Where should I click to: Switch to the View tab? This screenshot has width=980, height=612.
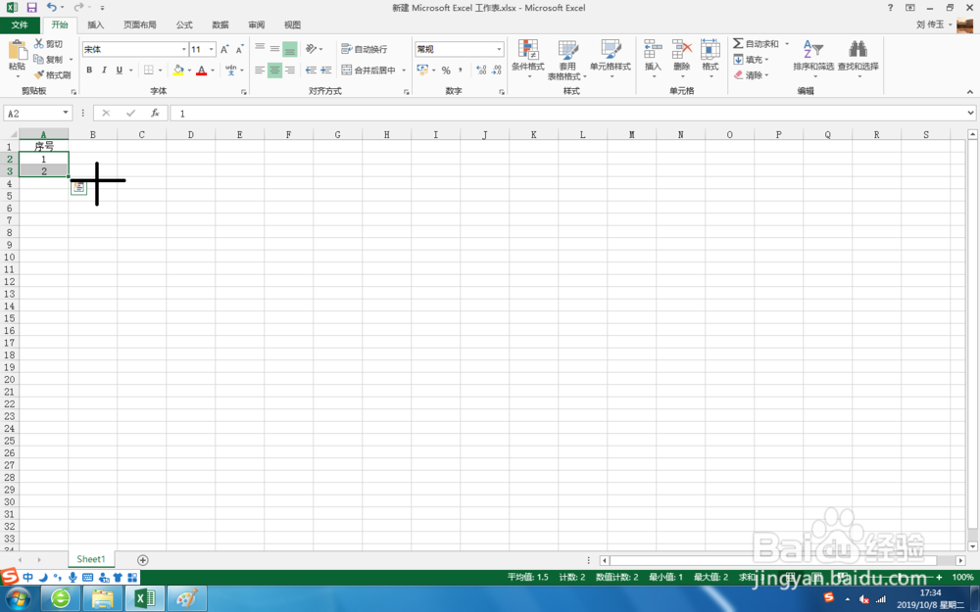(292, 25)
